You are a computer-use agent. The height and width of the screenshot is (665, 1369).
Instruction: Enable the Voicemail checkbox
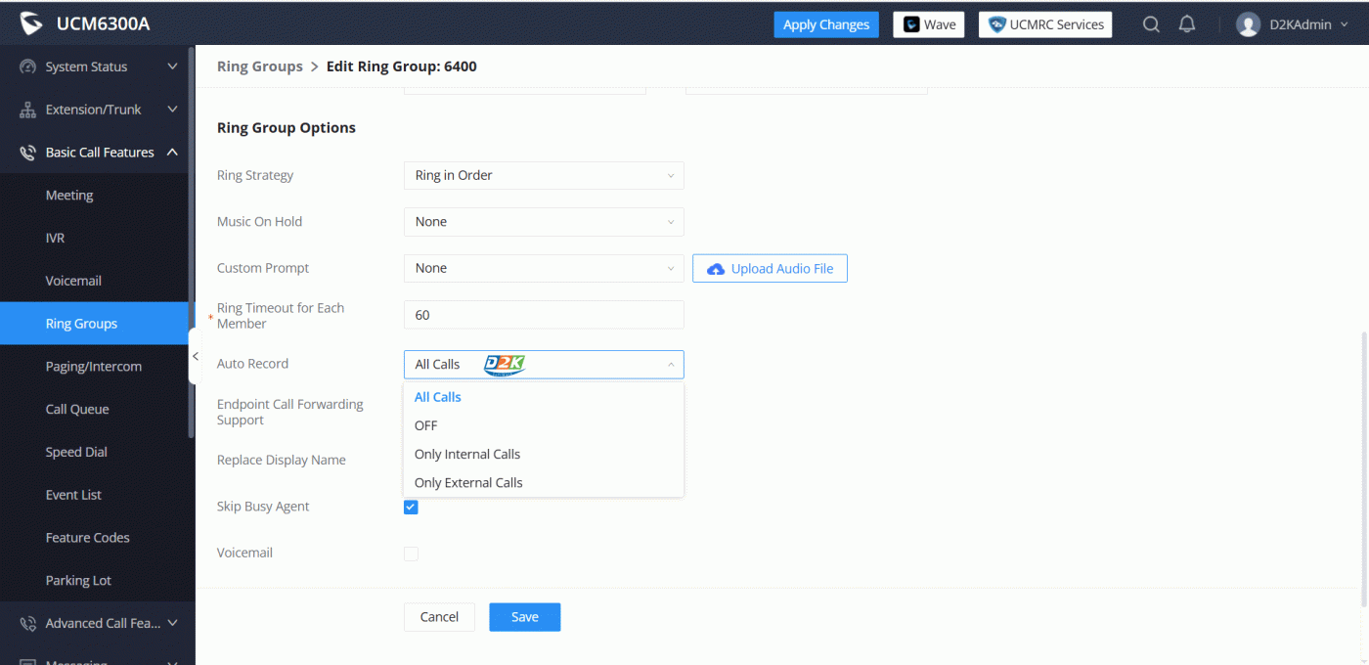(x=411, y=554)
